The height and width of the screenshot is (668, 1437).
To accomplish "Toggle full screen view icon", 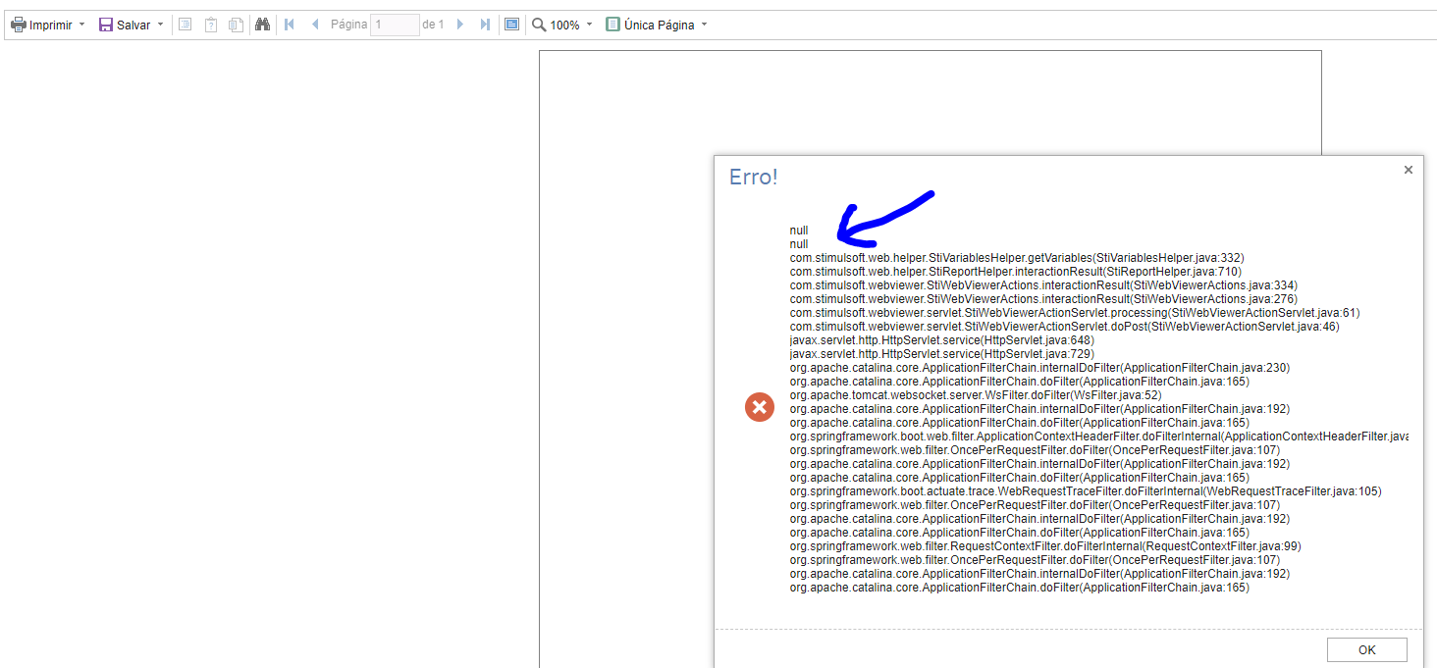I will (x=511, y=25).
